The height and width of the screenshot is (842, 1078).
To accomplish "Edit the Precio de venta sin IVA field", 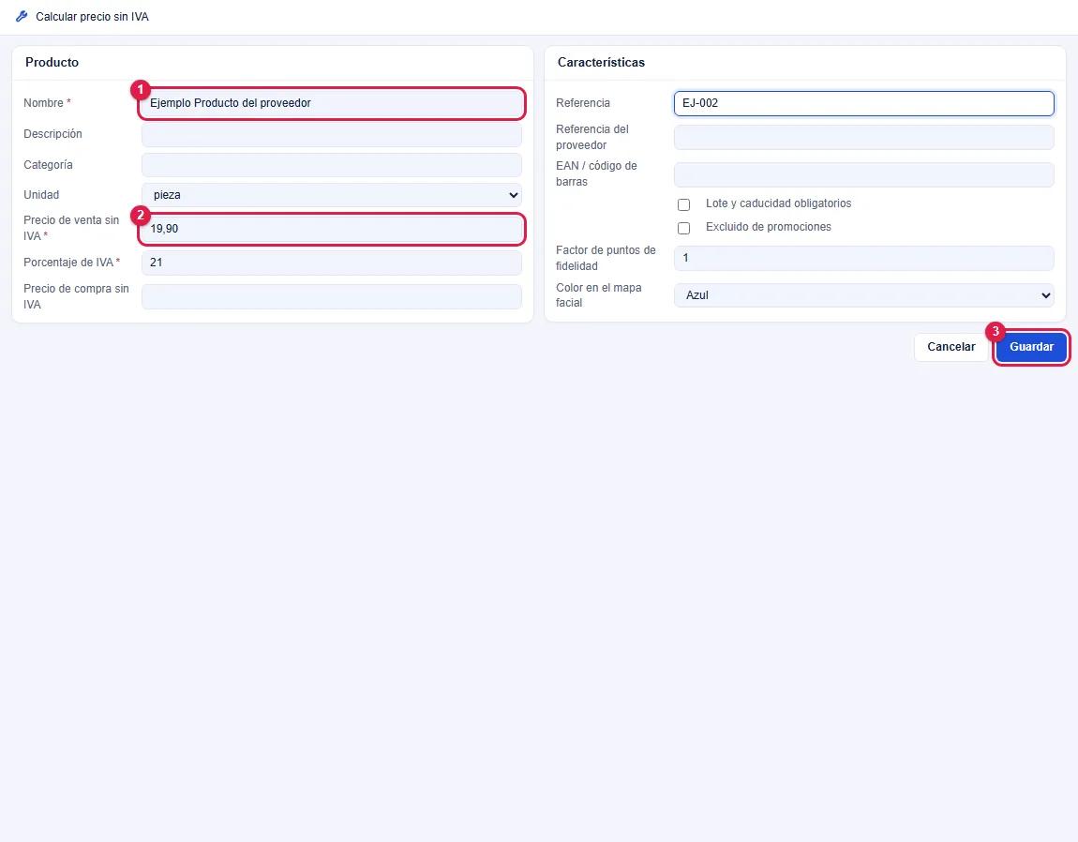I will (x=332, y=229).
